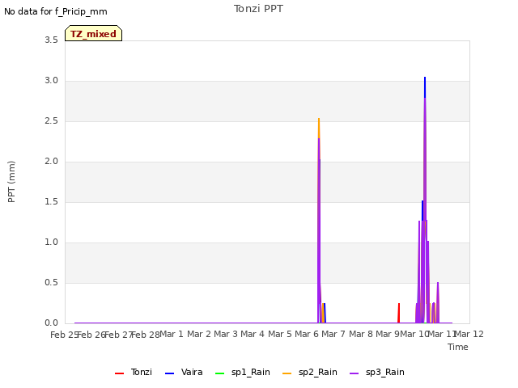Image resolution: width=518 pixels, height=388 pixels.
Task: Click the purple sp3_Rain legend swatch
Action: point(355,373)
